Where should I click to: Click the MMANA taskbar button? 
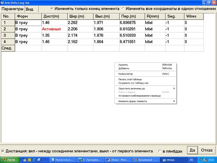coord(174,160)
